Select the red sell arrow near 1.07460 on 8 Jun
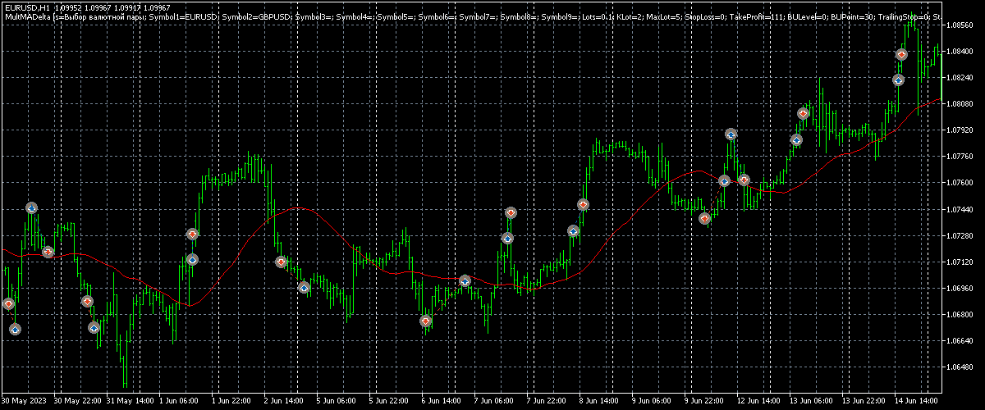Screen dimensions: 985x410 tap(583, 205)
